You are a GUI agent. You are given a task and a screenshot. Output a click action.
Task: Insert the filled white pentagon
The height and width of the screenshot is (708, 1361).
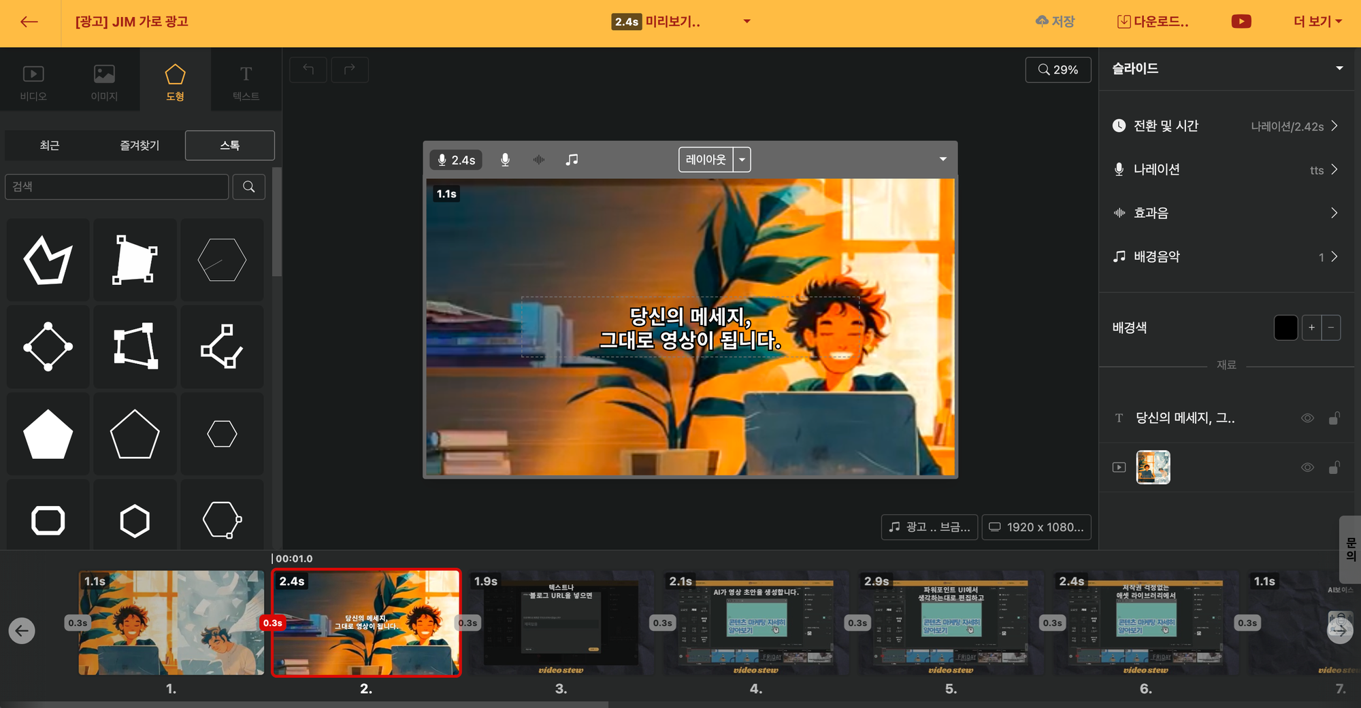tap(48, 434)
